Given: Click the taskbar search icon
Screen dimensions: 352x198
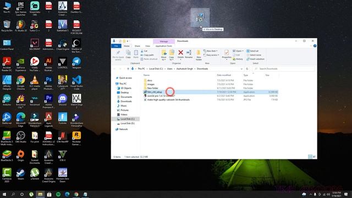Looking at the screenshot, I should (13, 194).
